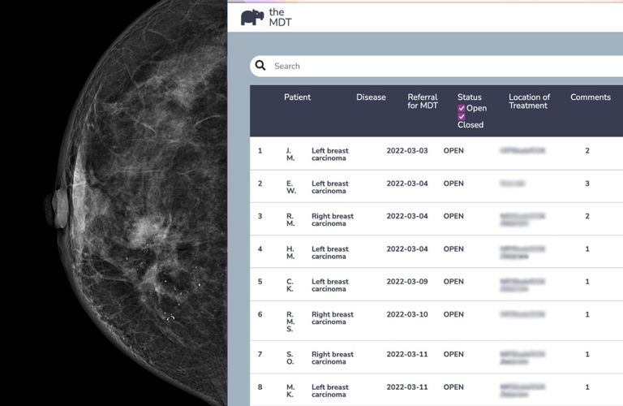Click 'Left breast carcinoma' in row 5

pos(330,285)
